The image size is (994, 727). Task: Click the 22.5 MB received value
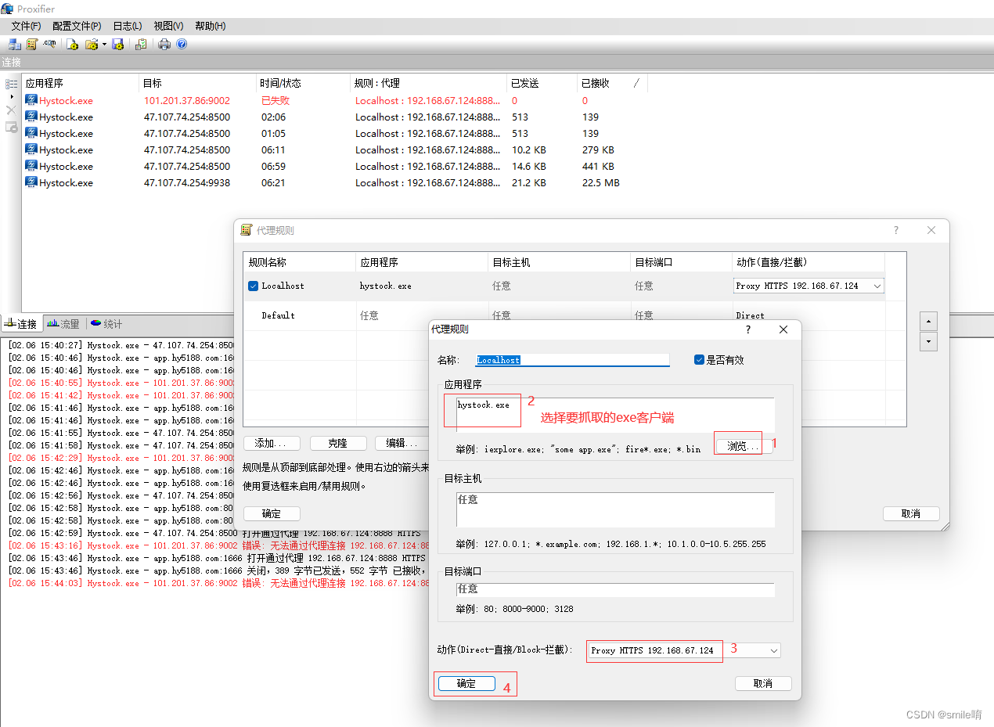pyautogui.click(x=601, y=182)
